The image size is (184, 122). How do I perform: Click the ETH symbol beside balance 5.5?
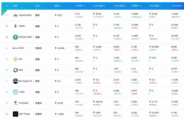[x=56, y=81]
